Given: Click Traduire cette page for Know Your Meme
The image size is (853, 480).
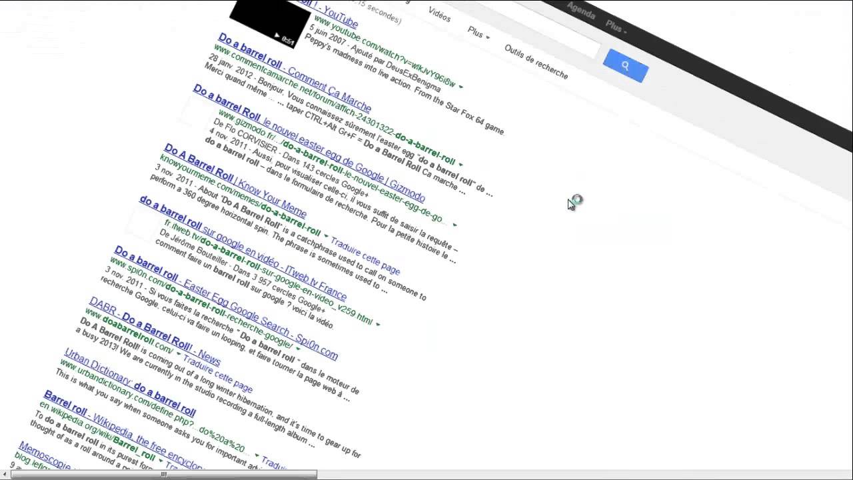Looking at the screenshot, I should pyautogui.click(x=366, y=256).
